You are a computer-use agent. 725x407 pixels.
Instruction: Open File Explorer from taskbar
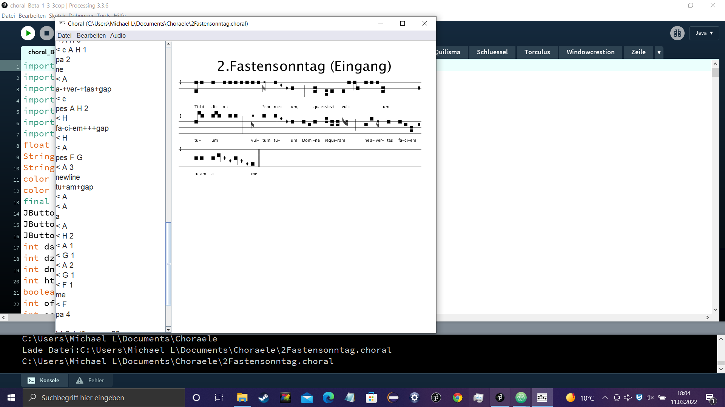tap(242, 398)
